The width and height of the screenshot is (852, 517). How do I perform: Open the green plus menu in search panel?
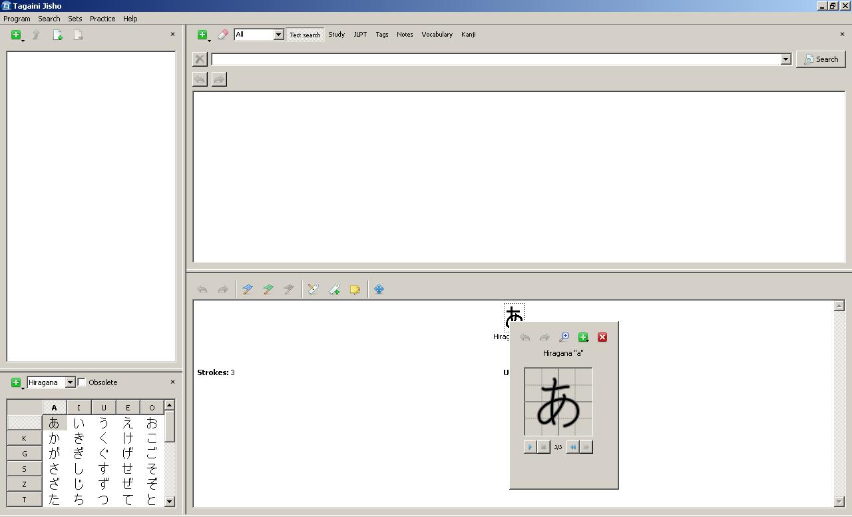(x=203, y=35)
